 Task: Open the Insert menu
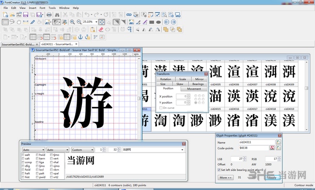tap(32, 8)
